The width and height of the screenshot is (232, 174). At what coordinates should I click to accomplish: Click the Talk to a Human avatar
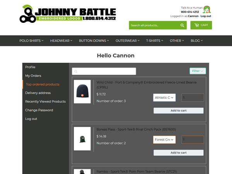pyautogui.click(x=207, y=10)
